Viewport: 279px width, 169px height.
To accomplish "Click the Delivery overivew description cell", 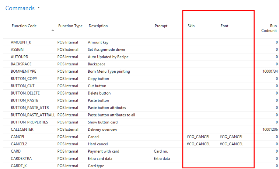I will pyautogui.click(x=102, y=130).
